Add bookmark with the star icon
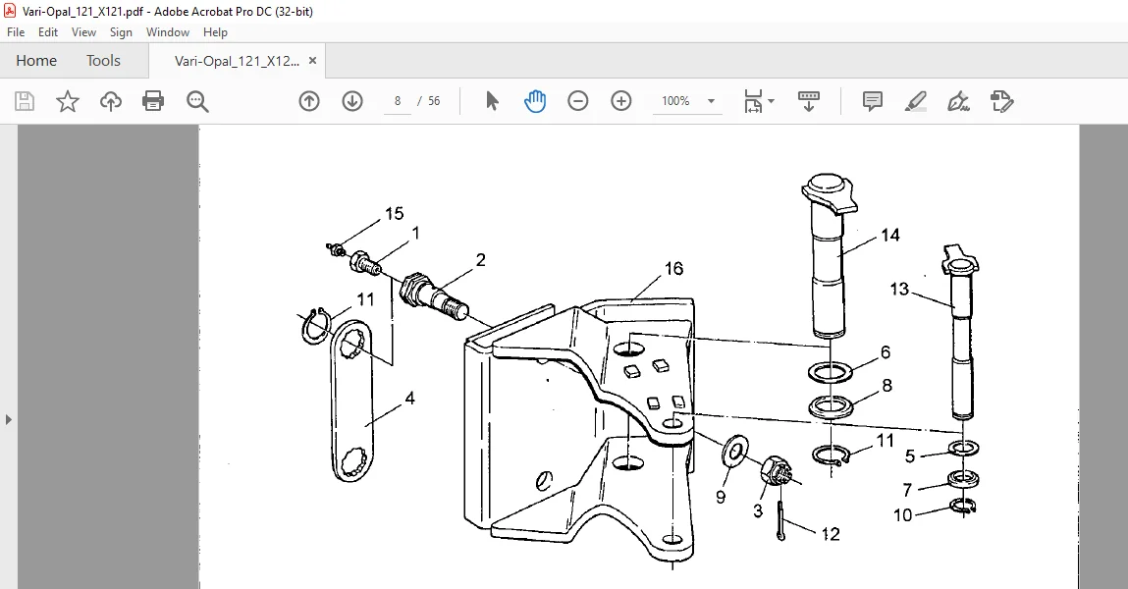Image resolution: width=1128 pixels, height=589 pixels. point(68,101)
